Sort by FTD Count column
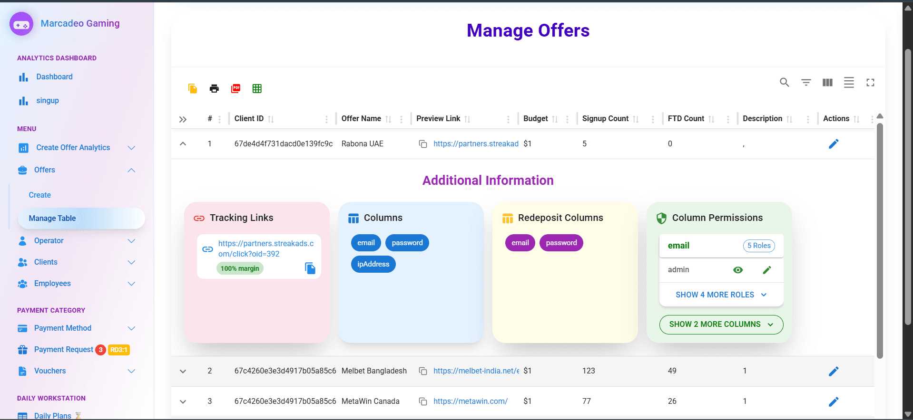913x420 pixels. pyautogui.click(x=711, y=119)
